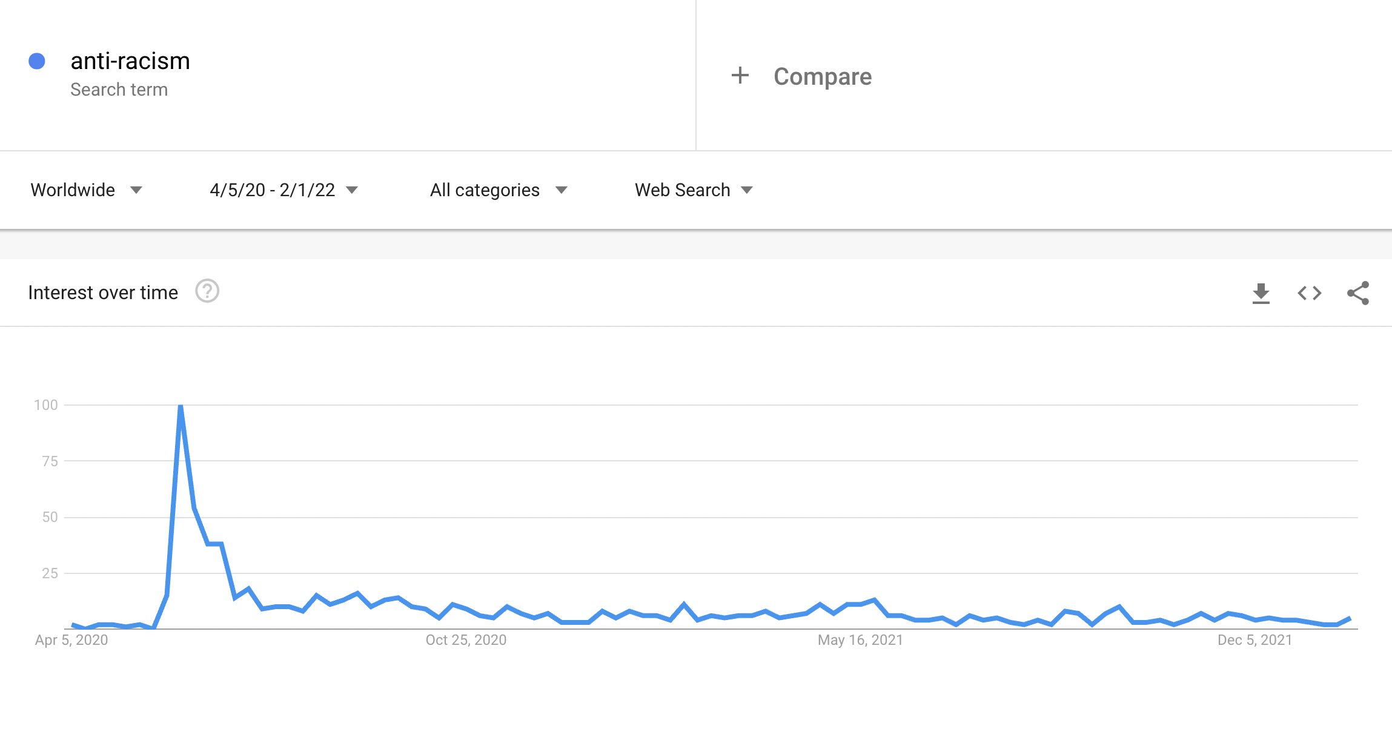Click the plus icon beside Compare
Screen dimensions: 1392x729
[740, 76]
